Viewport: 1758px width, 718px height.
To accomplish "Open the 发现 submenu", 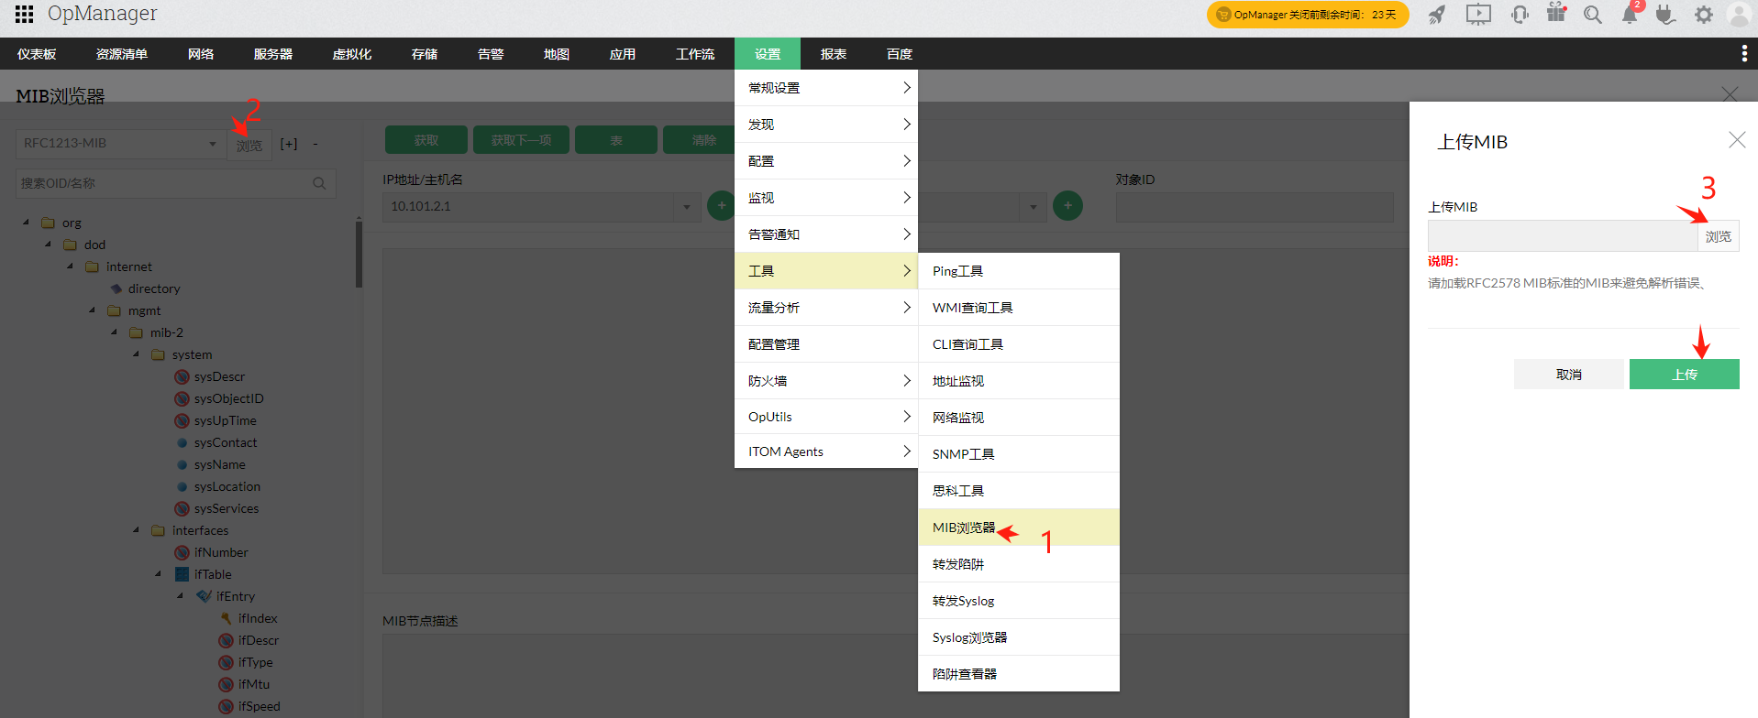I will (x=826, y=125).
